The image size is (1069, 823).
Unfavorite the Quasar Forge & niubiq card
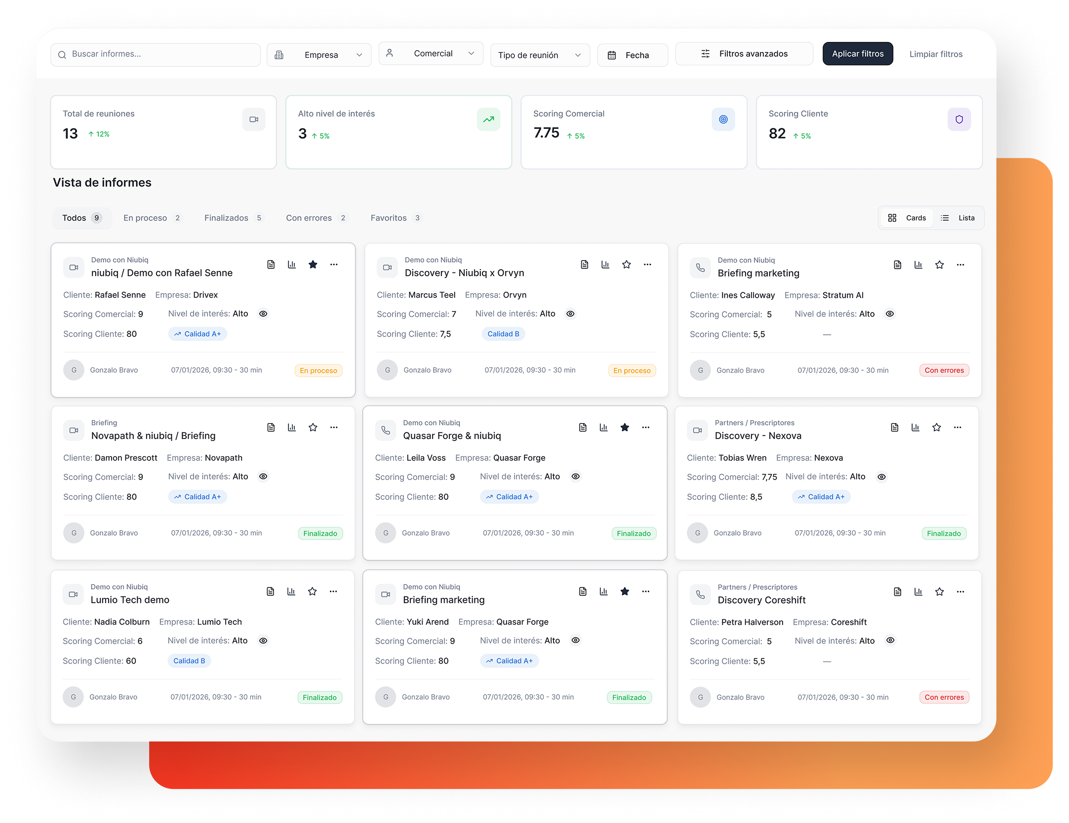point(625,428)
